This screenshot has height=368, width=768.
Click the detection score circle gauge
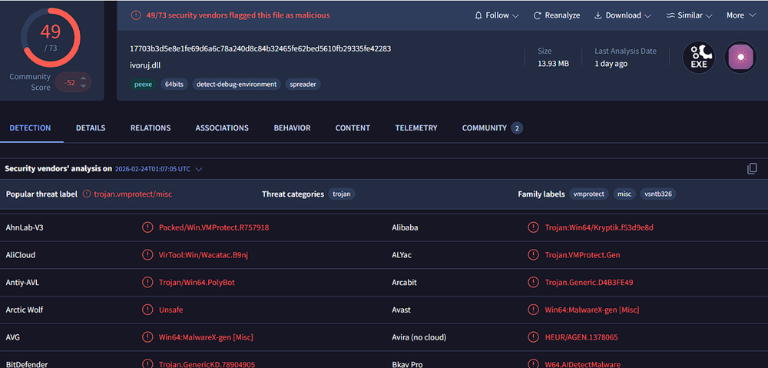[51, 36]
